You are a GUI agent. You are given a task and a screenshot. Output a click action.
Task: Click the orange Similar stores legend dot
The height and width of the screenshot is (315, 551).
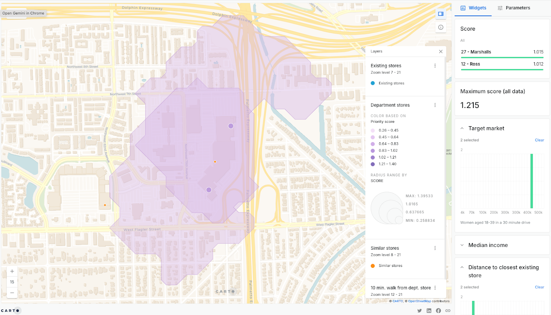(373, 266)
